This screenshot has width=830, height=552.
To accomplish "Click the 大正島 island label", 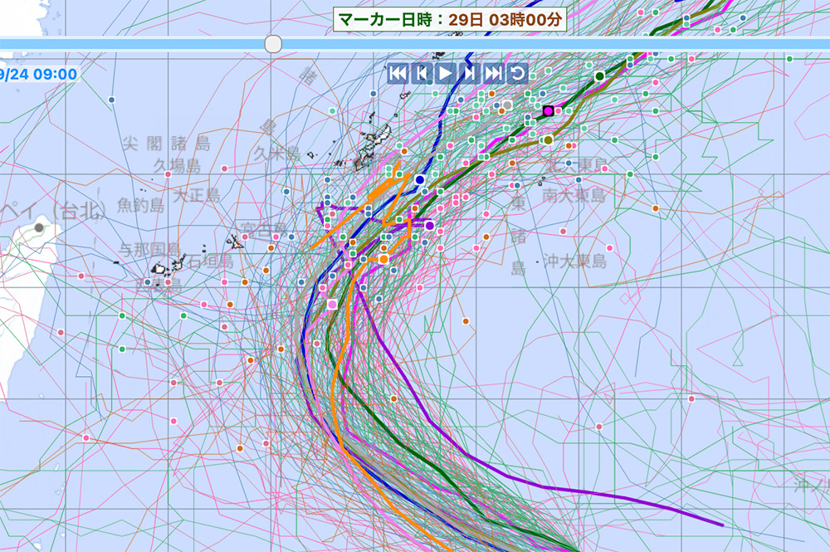I will tap(197, 195).
